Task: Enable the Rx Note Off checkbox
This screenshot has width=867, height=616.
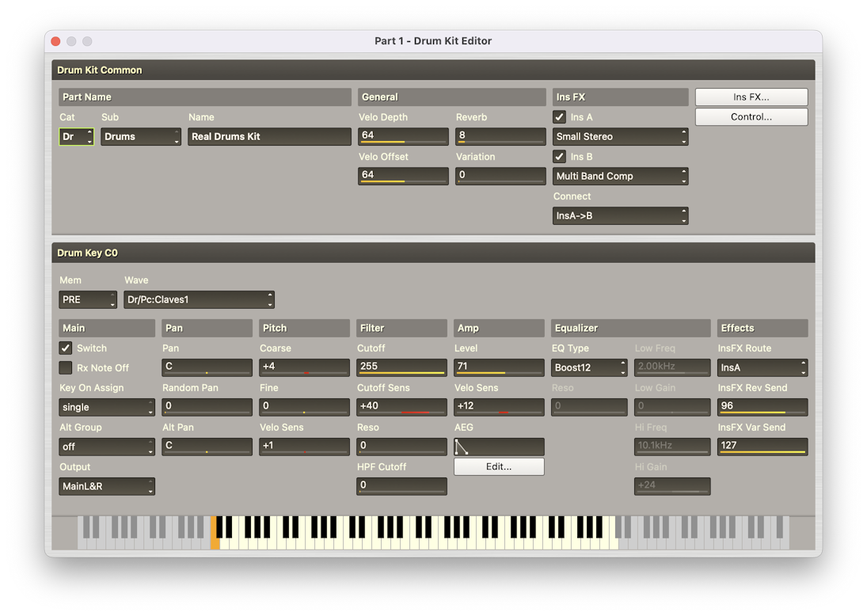Action: (x=66, y=367)
